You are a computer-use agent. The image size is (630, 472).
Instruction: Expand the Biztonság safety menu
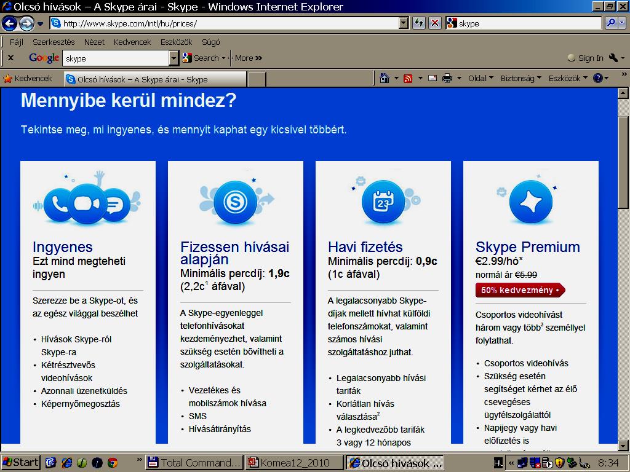(x=520, y=78)
